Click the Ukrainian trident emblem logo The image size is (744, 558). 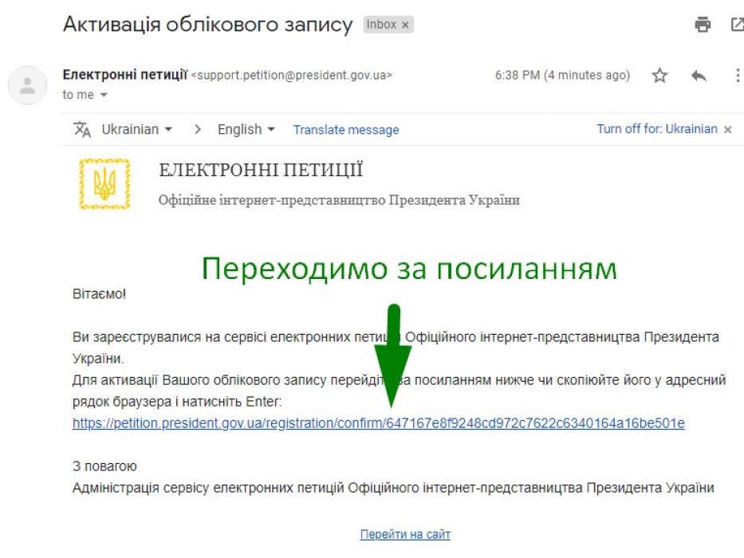coord(104,184)
